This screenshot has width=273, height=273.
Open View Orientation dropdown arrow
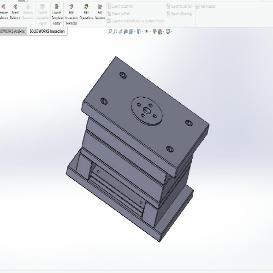(135, 32)
